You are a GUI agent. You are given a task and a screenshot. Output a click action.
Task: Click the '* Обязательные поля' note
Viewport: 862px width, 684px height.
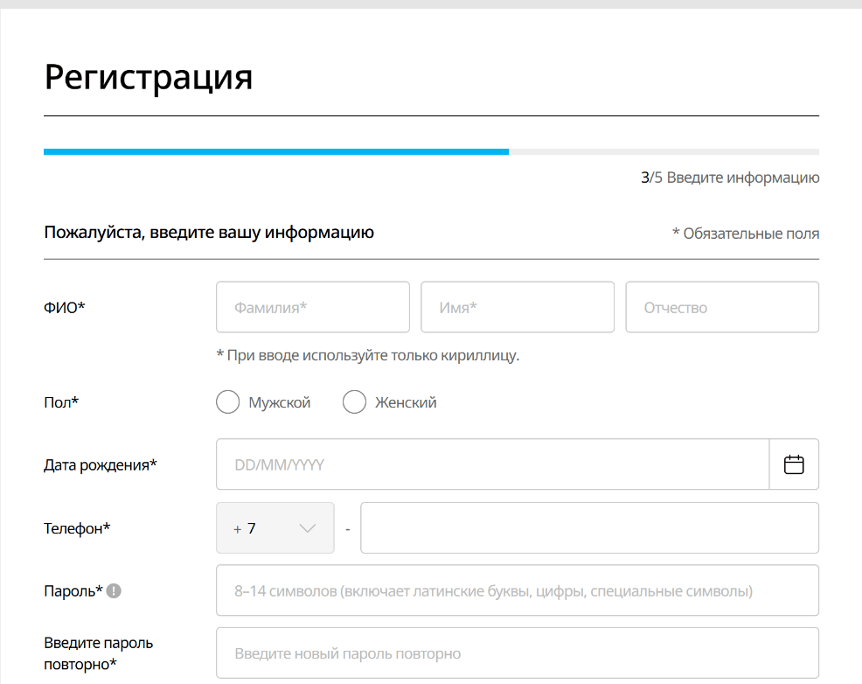tap(746, 234)
